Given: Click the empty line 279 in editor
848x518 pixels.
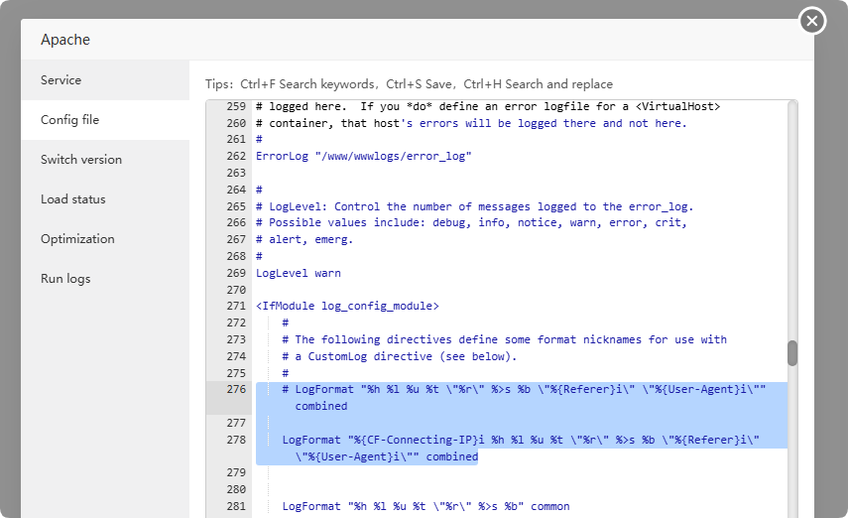Looking at the screenshot, I should (x=496, y=472).
